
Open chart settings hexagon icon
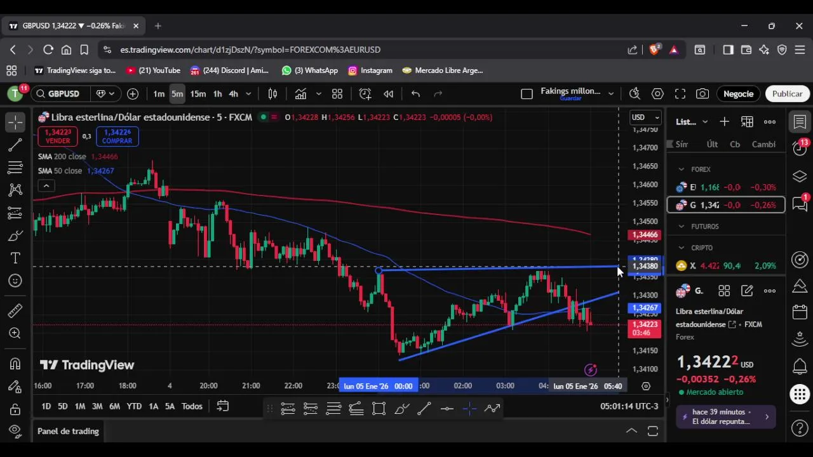click(657, 94)
